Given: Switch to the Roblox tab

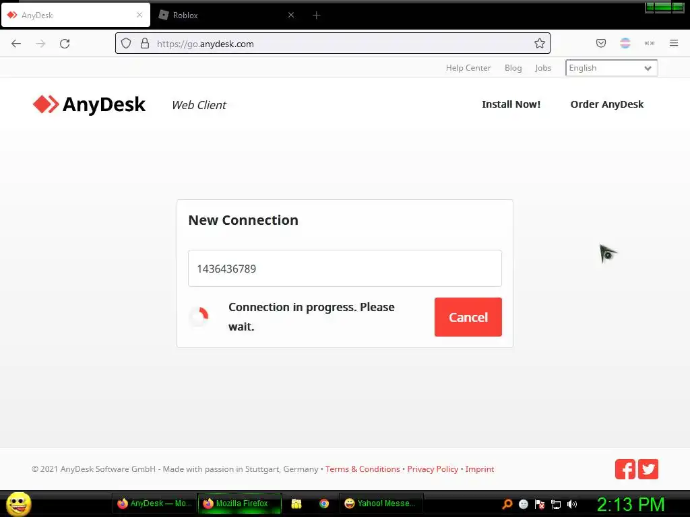Looking at the screenshot, I should click(226, 15).
